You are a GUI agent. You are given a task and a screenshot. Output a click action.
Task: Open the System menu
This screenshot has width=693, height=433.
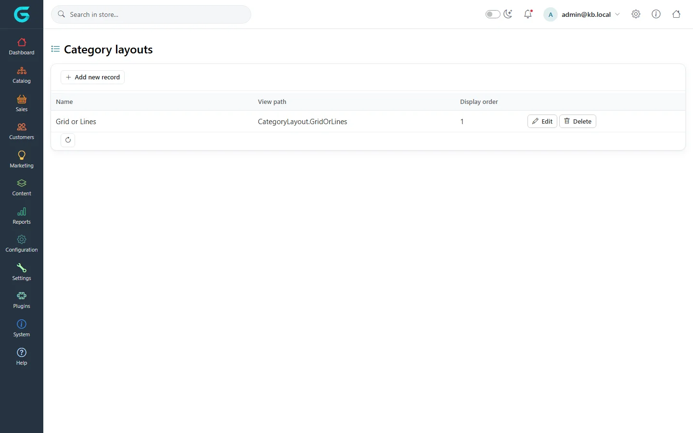(x=22, y=329)
